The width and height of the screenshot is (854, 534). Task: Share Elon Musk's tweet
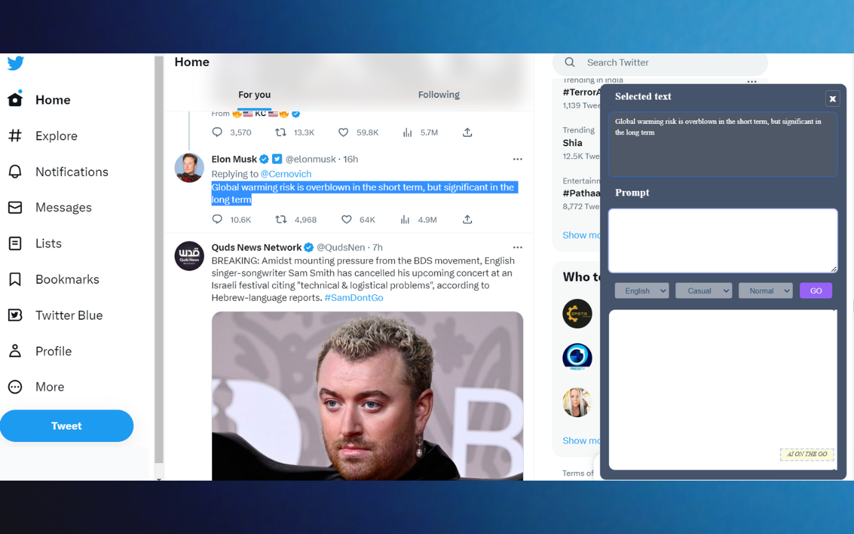click(468, 219)
